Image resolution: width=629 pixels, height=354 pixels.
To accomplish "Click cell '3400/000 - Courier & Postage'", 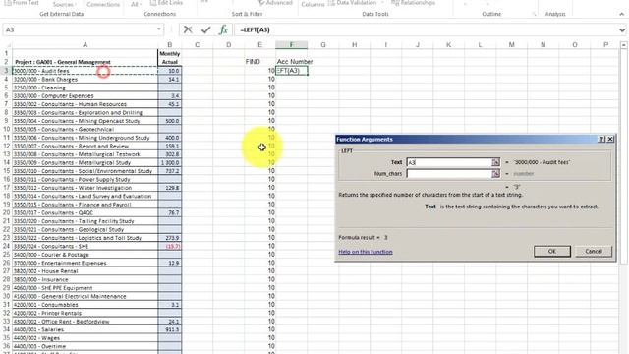I will pos(86,255).
